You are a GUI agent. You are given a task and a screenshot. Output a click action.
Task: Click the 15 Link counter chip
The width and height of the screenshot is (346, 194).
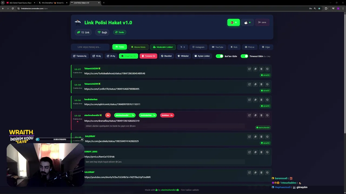pos(83,32)
